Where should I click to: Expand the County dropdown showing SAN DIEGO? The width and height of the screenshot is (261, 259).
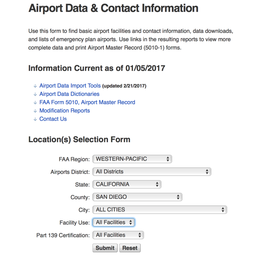click(137, 197)
